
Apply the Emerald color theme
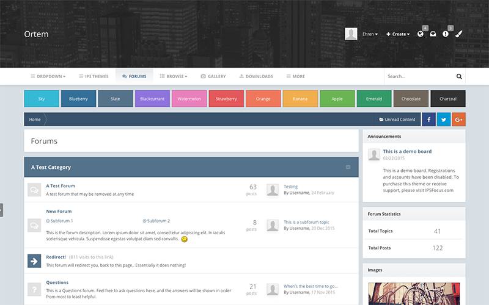(374, 99)
